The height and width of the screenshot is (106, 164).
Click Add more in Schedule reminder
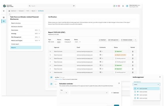click(x=115, y=93)
